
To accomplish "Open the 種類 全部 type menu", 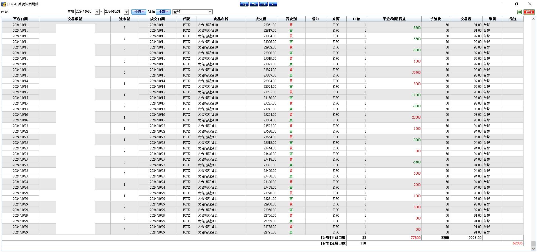I will 163,12.
